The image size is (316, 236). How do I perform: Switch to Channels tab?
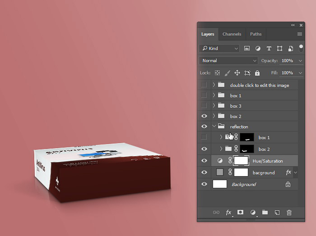pyautogui.click(x=232, y=34)
